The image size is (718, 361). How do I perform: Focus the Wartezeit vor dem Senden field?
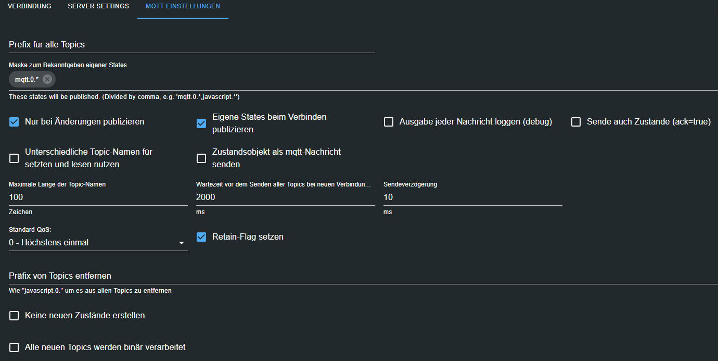285,197
